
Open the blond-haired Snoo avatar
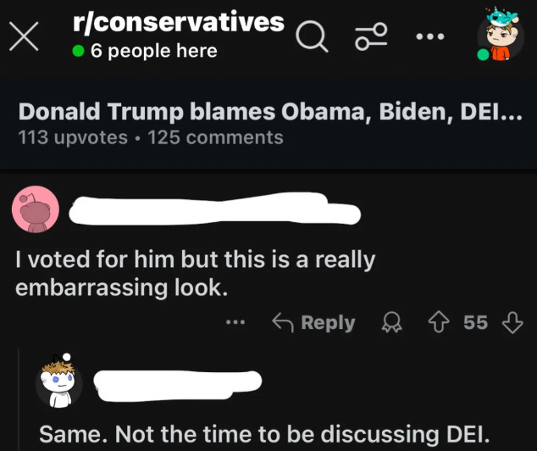59,381
